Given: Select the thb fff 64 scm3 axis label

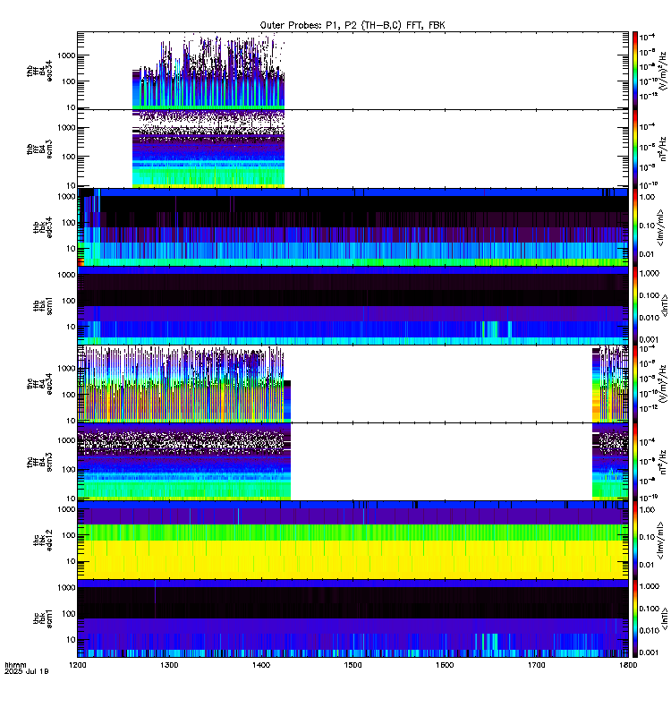Looking at the screenshot, I should 39,149.
